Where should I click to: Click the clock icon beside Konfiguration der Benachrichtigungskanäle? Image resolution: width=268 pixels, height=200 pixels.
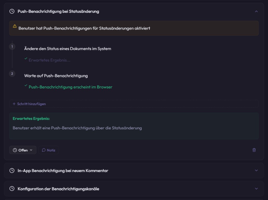pyautogui.click(x=12, y=189)
